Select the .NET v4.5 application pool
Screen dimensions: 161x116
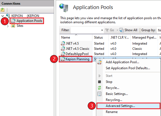pyautogui.click(x=72, y=43)
